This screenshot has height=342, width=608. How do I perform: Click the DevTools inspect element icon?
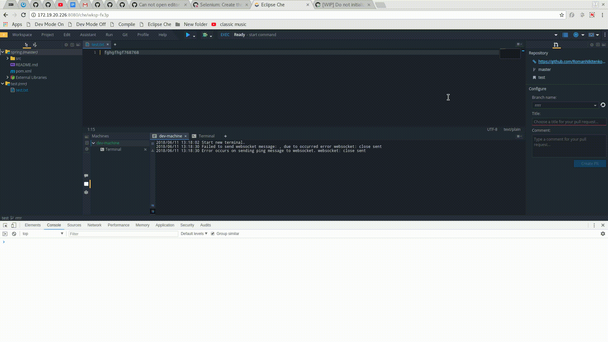pos(5,225)
